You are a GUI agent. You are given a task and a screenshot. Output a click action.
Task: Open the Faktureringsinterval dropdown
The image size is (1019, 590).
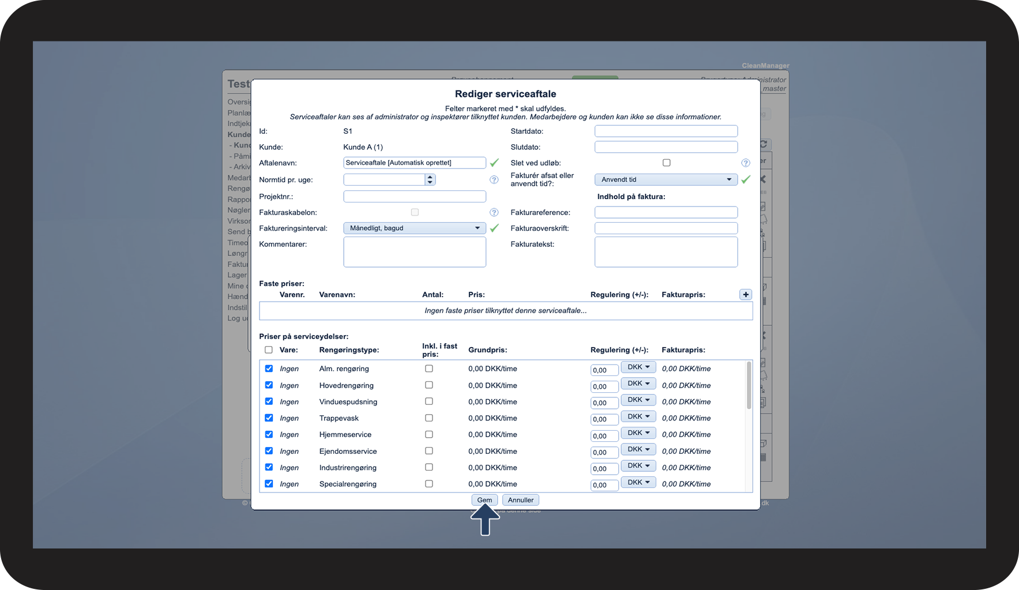(414, 228)
